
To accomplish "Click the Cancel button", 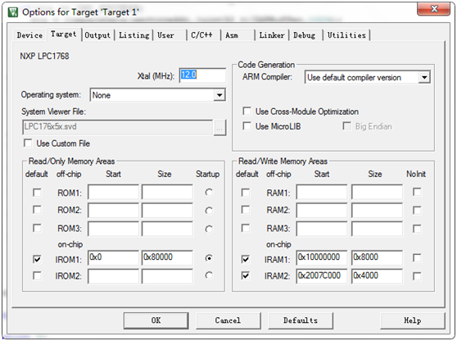I will pyautogui.click(x=228, y=321).
